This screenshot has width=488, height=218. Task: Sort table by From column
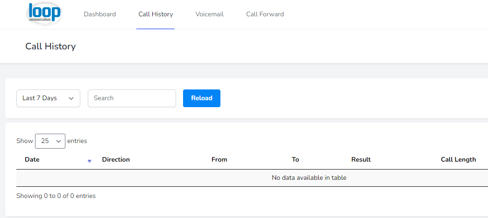(x=219, y=160)
